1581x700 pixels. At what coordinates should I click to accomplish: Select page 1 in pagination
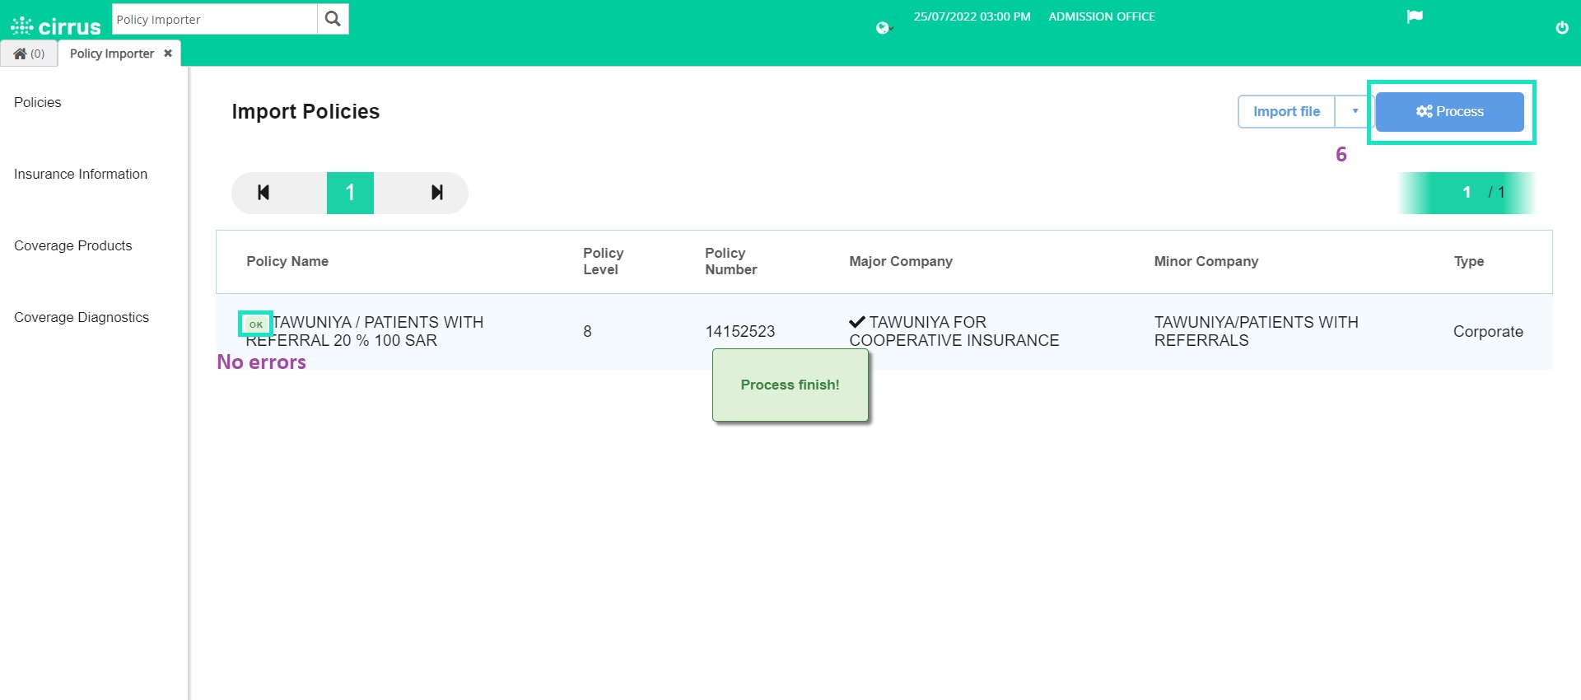click(x=350, y=193)
